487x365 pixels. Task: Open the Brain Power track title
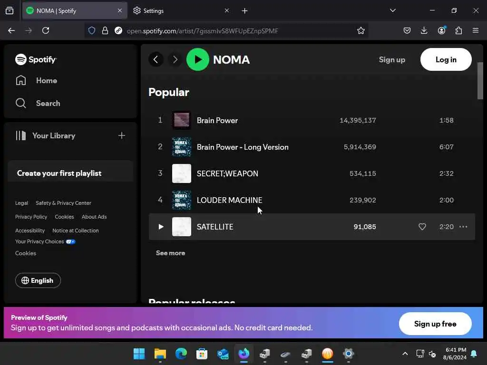(217, 120)
